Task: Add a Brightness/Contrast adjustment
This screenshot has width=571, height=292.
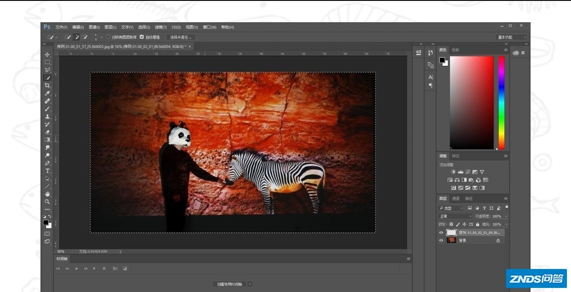Action: click(453, 172)
